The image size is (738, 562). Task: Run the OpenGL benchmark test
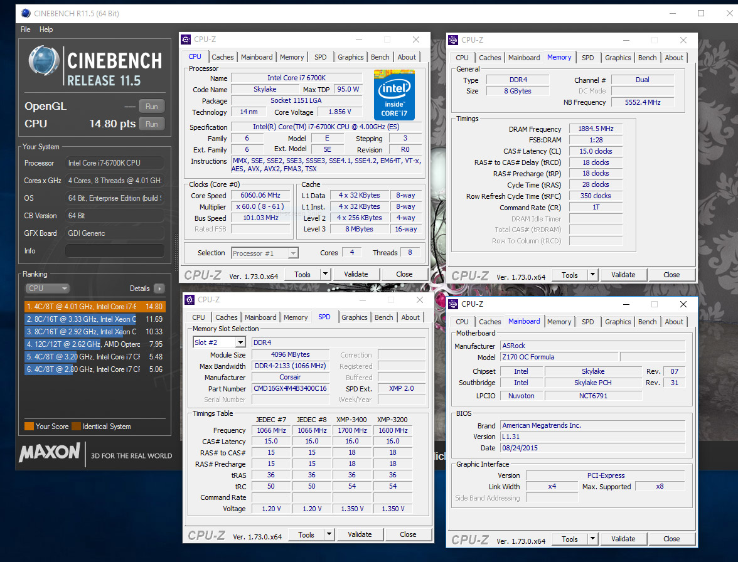[152, 107]
